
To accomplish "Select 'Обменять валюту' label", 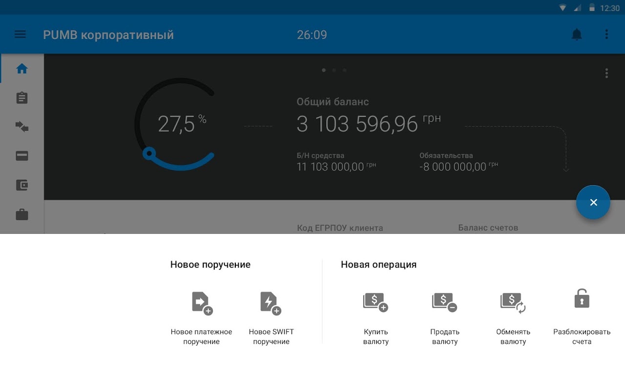I will 513,337.
